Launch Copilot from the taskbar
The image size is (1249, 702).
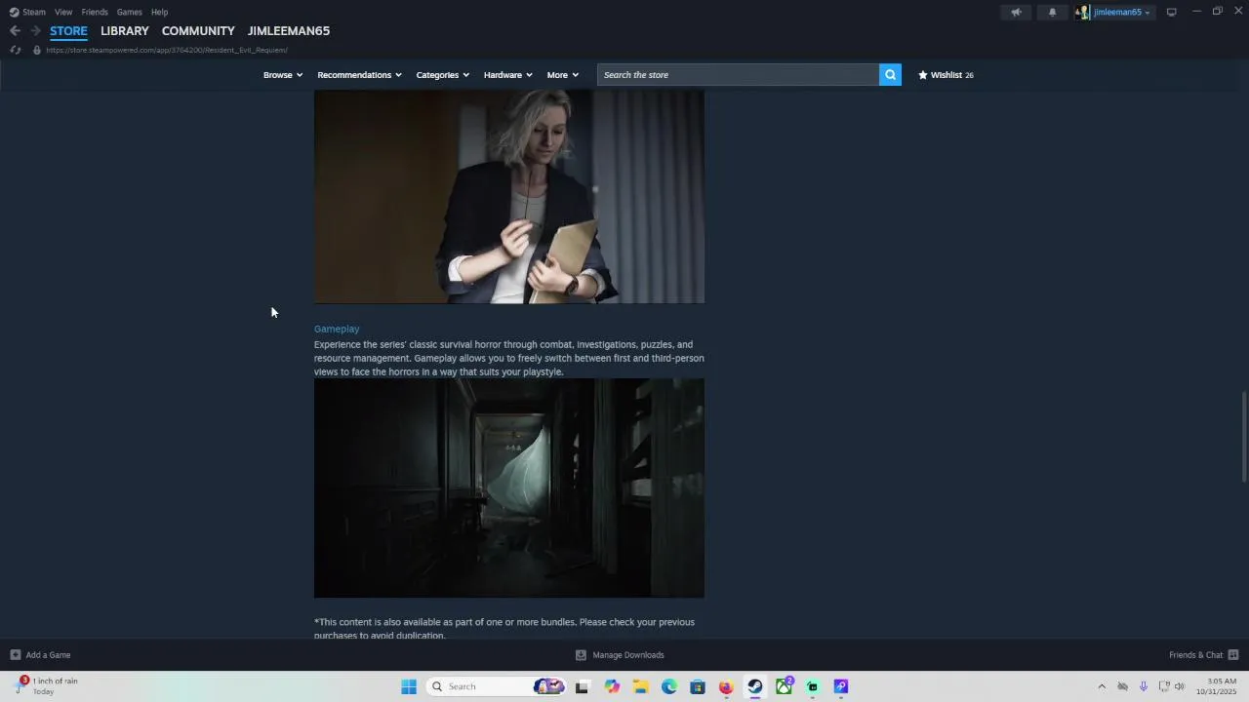[612, 686]
